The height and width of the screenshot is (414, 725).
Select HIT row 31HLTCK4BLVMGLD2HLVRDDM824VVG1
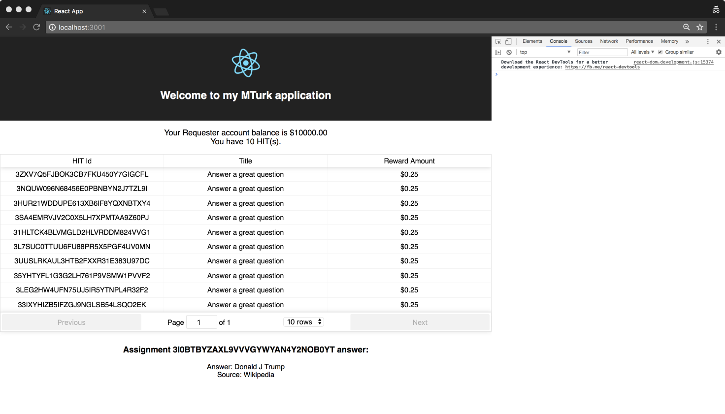click(245, 232)
